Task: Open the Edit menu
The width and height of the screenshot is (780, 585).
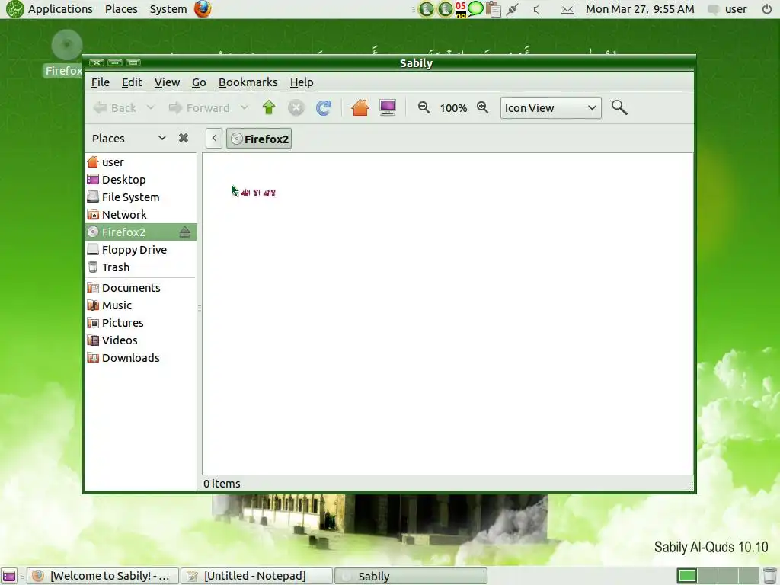Action: [x=132, y=82]
